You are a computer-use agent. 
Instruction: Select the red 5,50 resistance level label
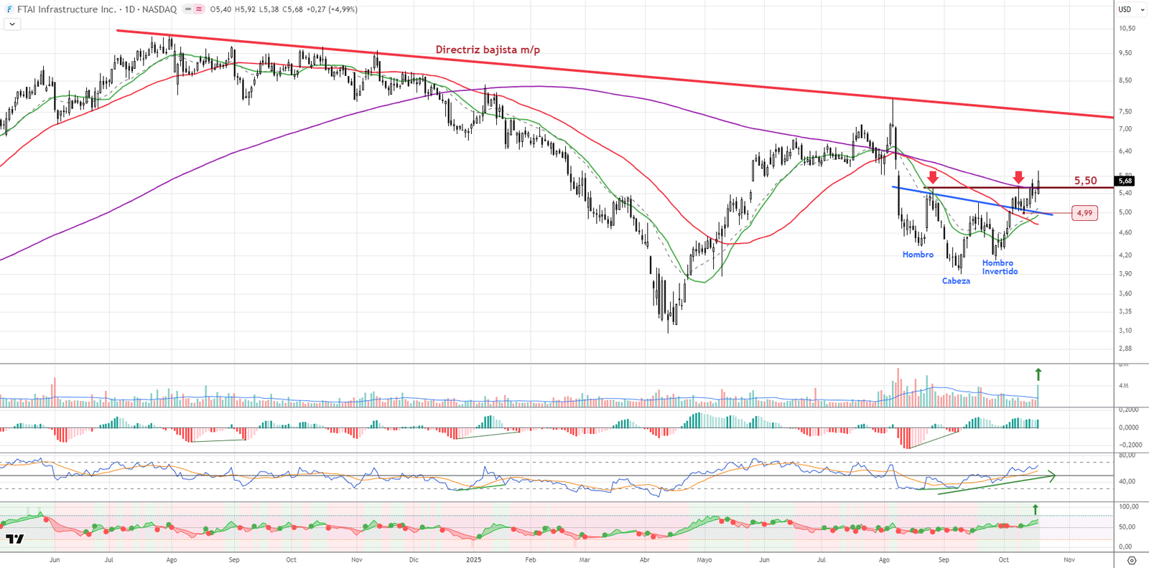[x=1085, y=181]
